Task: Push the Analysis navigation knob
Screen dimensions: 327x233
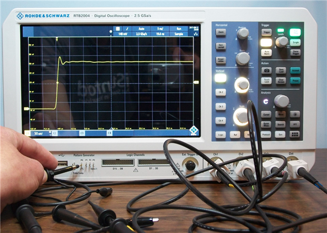Action: [x=282, y=101]
